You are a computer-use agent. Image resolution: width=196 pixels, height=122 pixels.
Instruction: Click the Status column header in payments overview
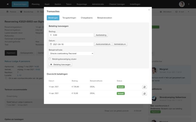point(119,81)
